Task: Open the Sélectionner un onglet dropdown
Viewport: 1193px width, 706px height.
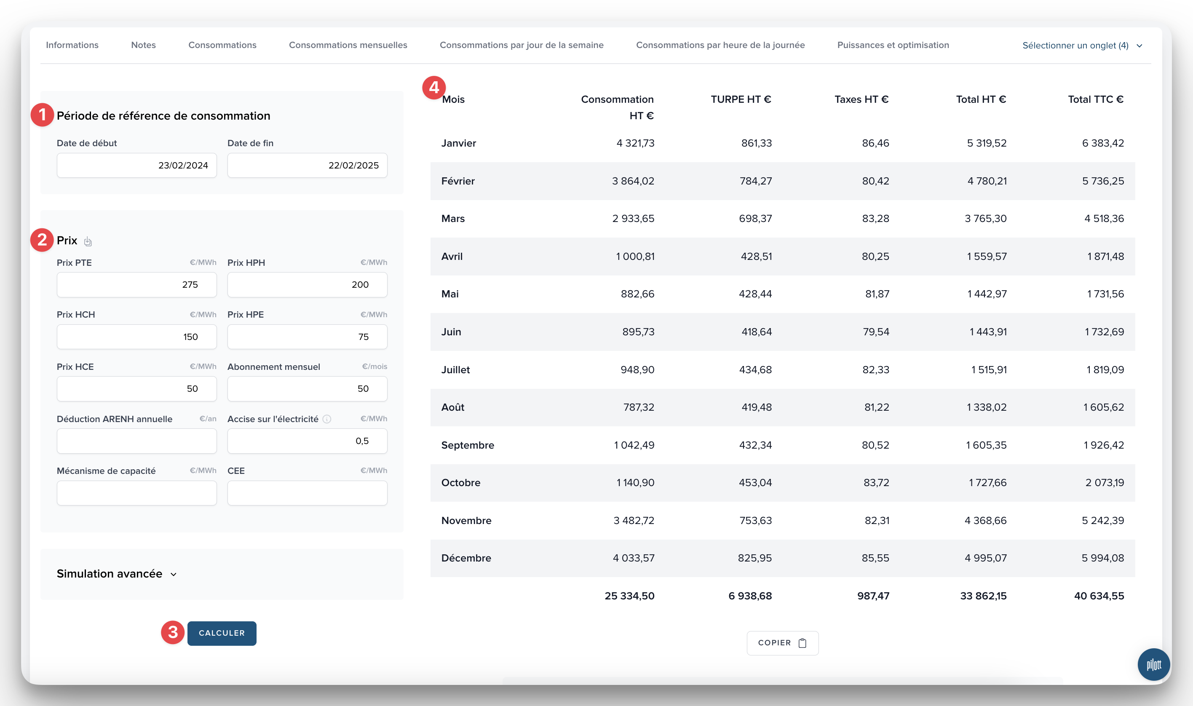Action: (1075, 45)
